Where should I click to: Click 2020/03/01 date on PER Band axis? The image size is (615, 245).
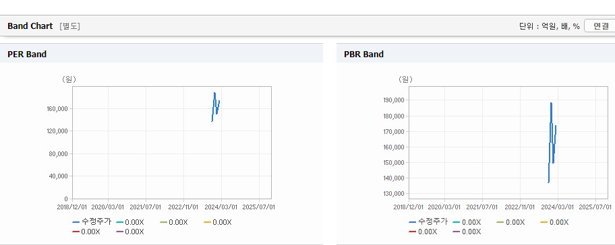pos(107,207)
